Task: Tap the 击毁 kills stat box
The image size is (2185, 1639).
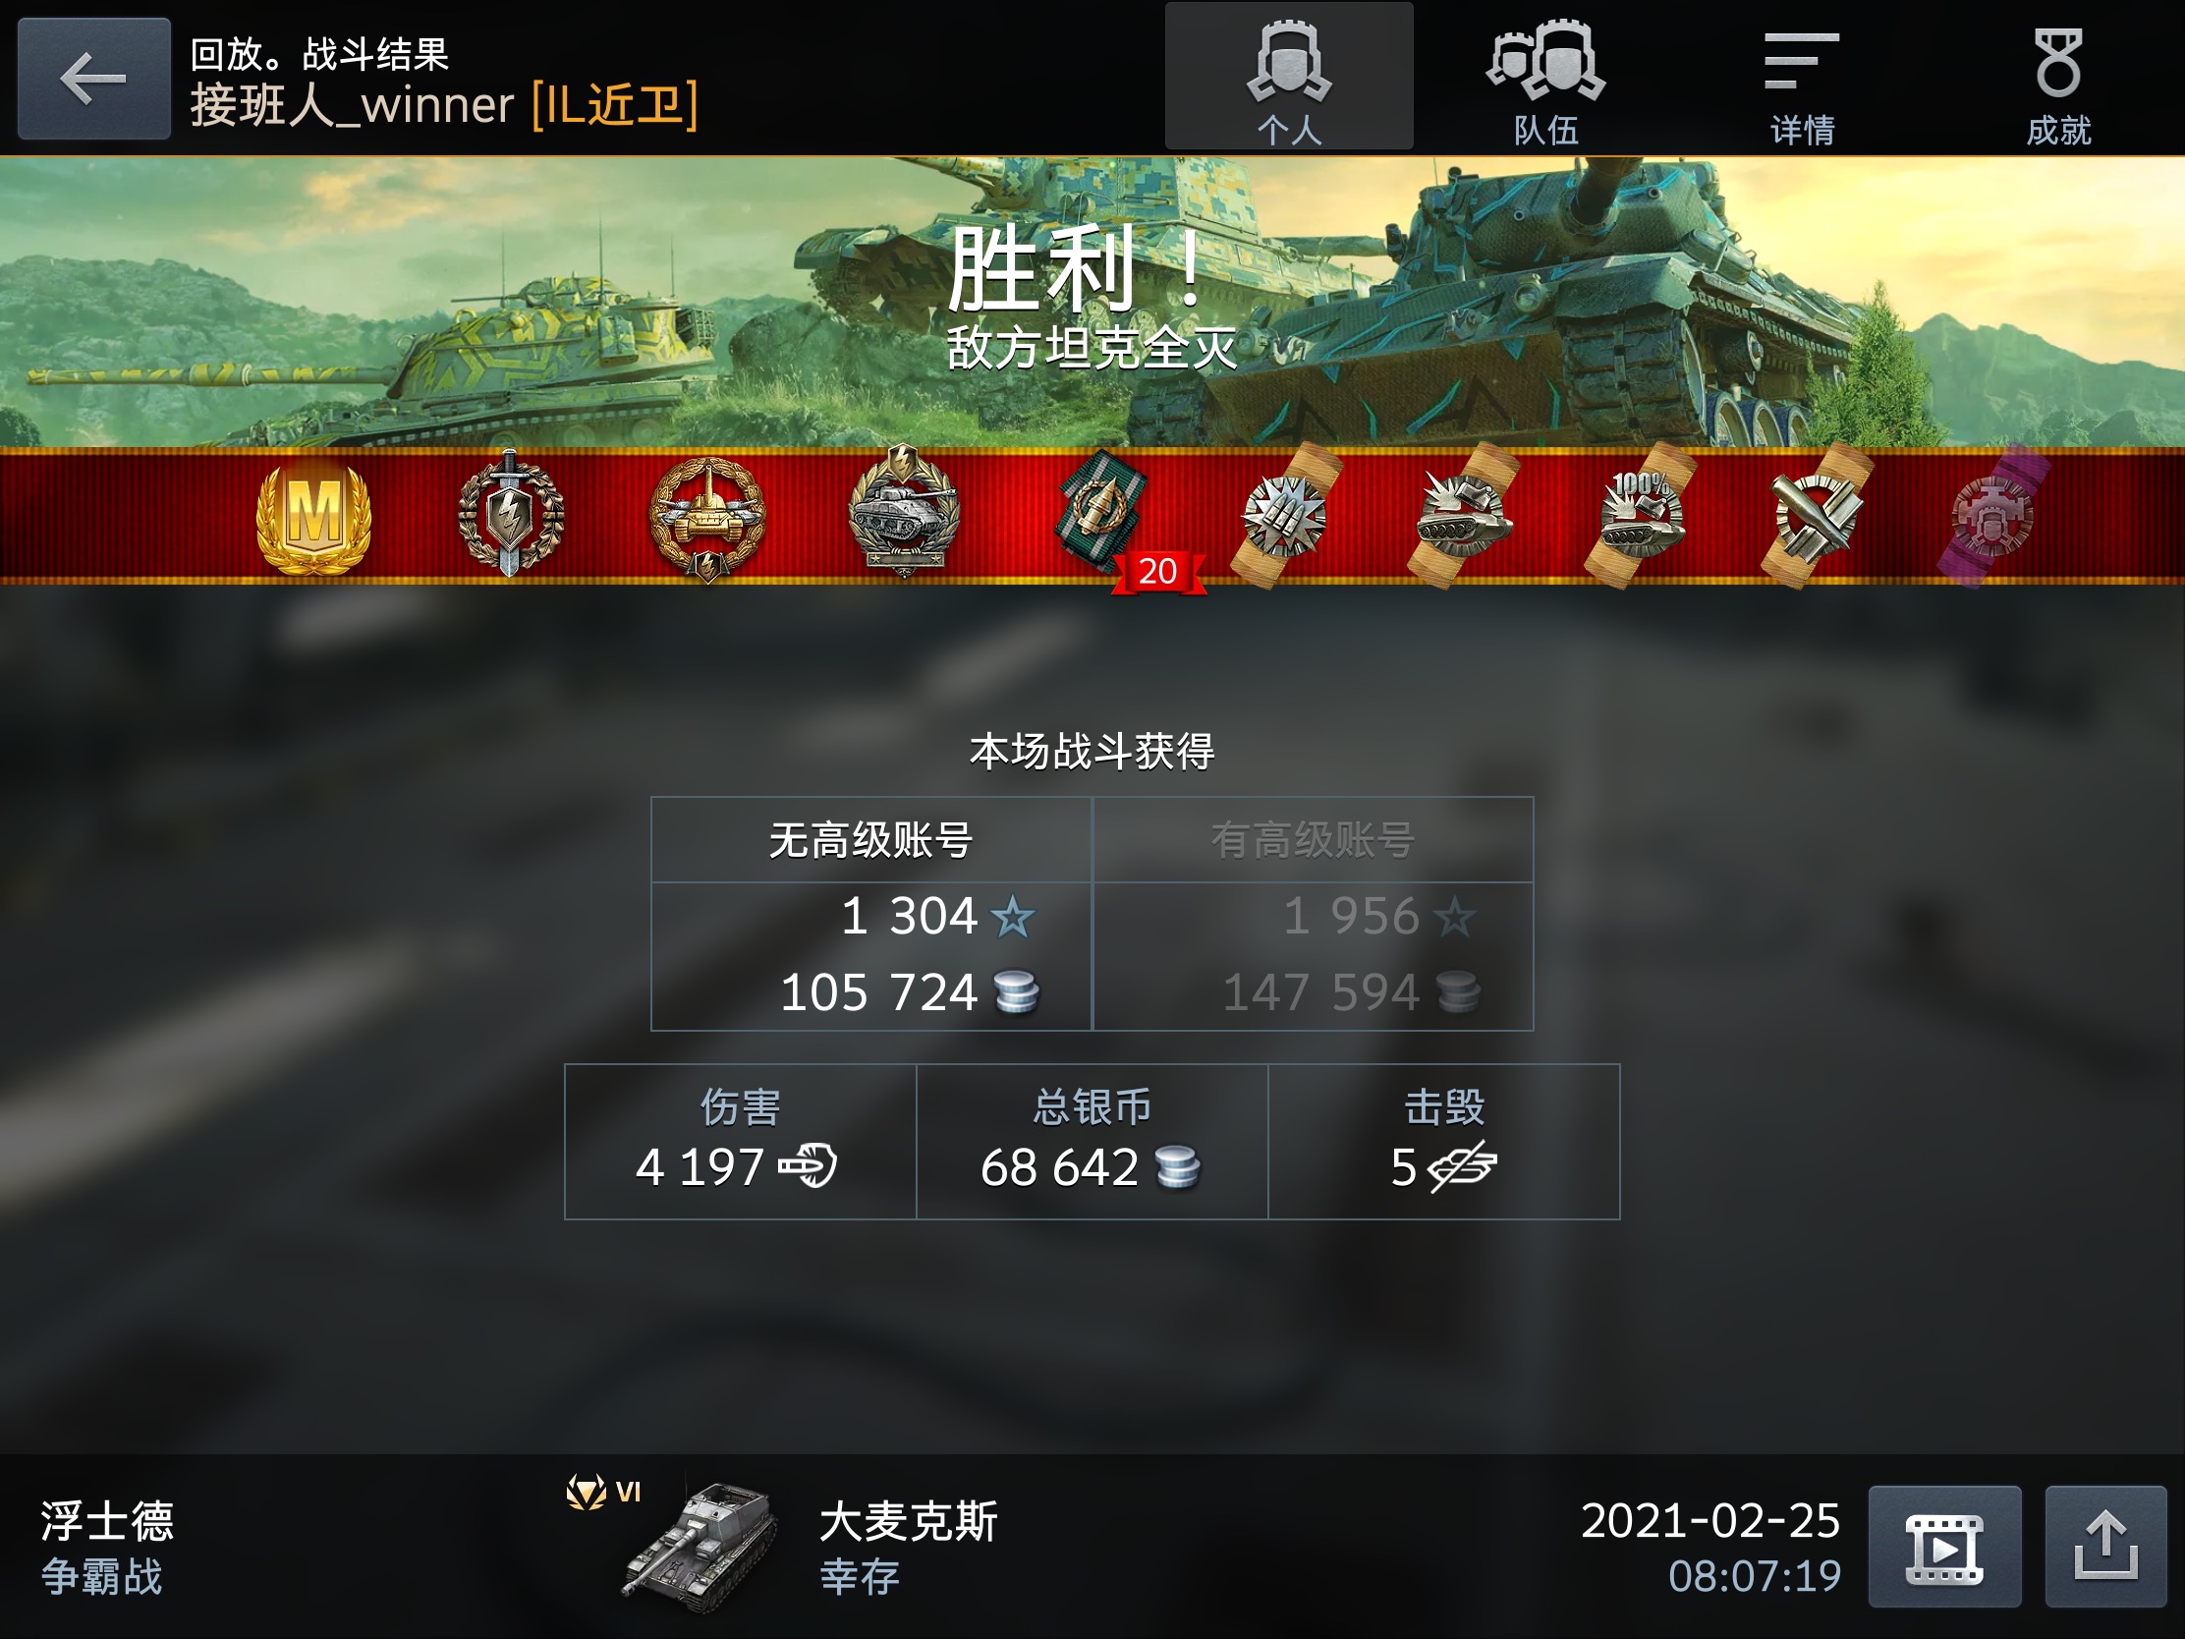Action: [1444, 1141]
